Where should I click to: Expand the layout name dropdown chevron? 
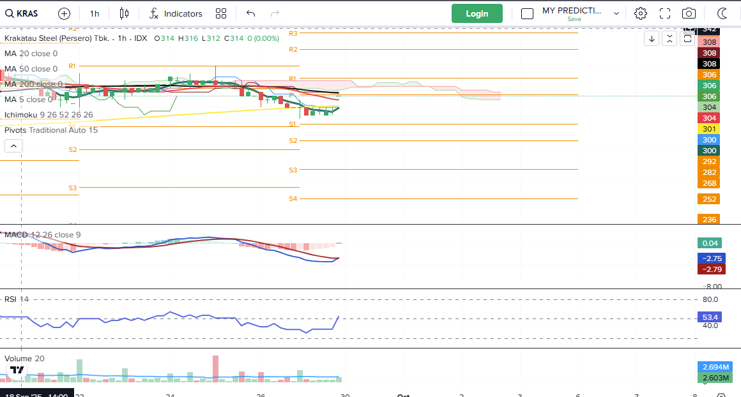pos(616,13)
